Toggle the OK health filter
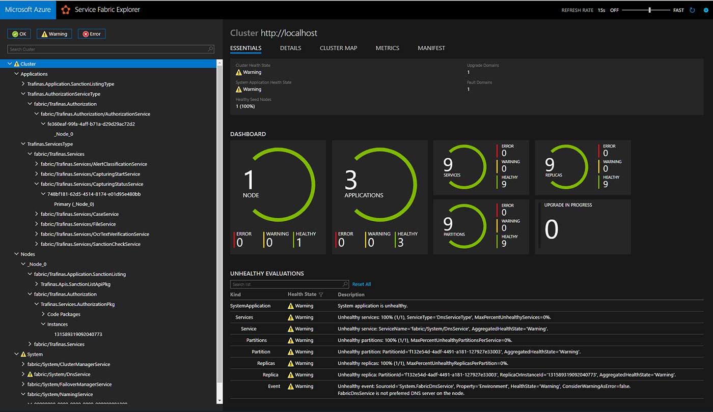 click(19, 34)
